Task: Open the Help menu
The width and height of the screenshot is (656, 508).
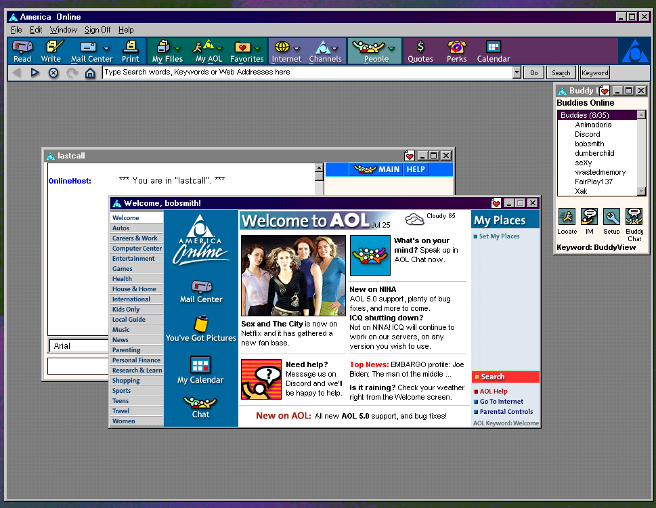Action: [x=126, y=30]
